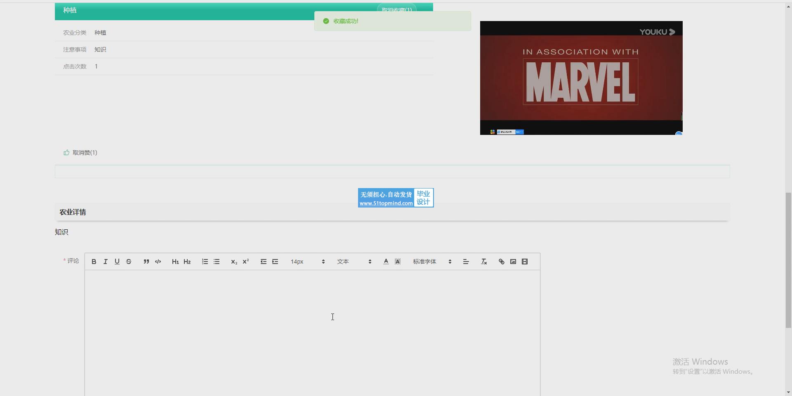Viewport: 792px width, 396px height.
Task: Apply Heading 1 style
Action: (x=175, y=262)
